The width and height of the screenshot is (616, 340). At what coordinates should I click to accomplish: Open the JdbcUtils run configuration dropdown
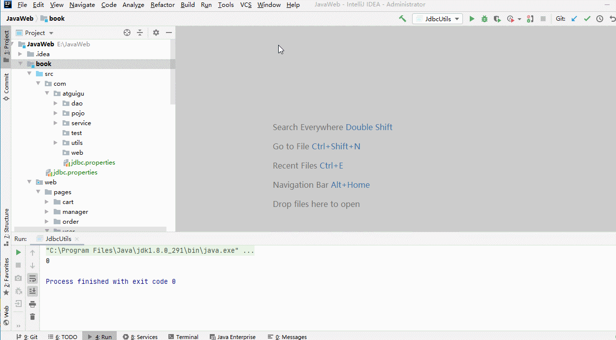pos(437,19)
